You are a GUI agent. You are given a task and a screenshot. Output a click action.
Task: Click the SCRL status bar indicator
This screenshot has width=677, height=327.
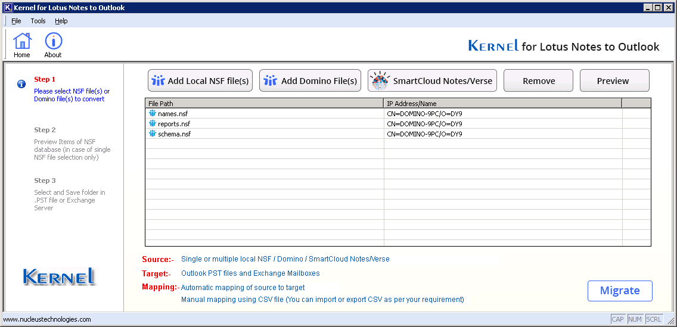(x=654, y=319)
